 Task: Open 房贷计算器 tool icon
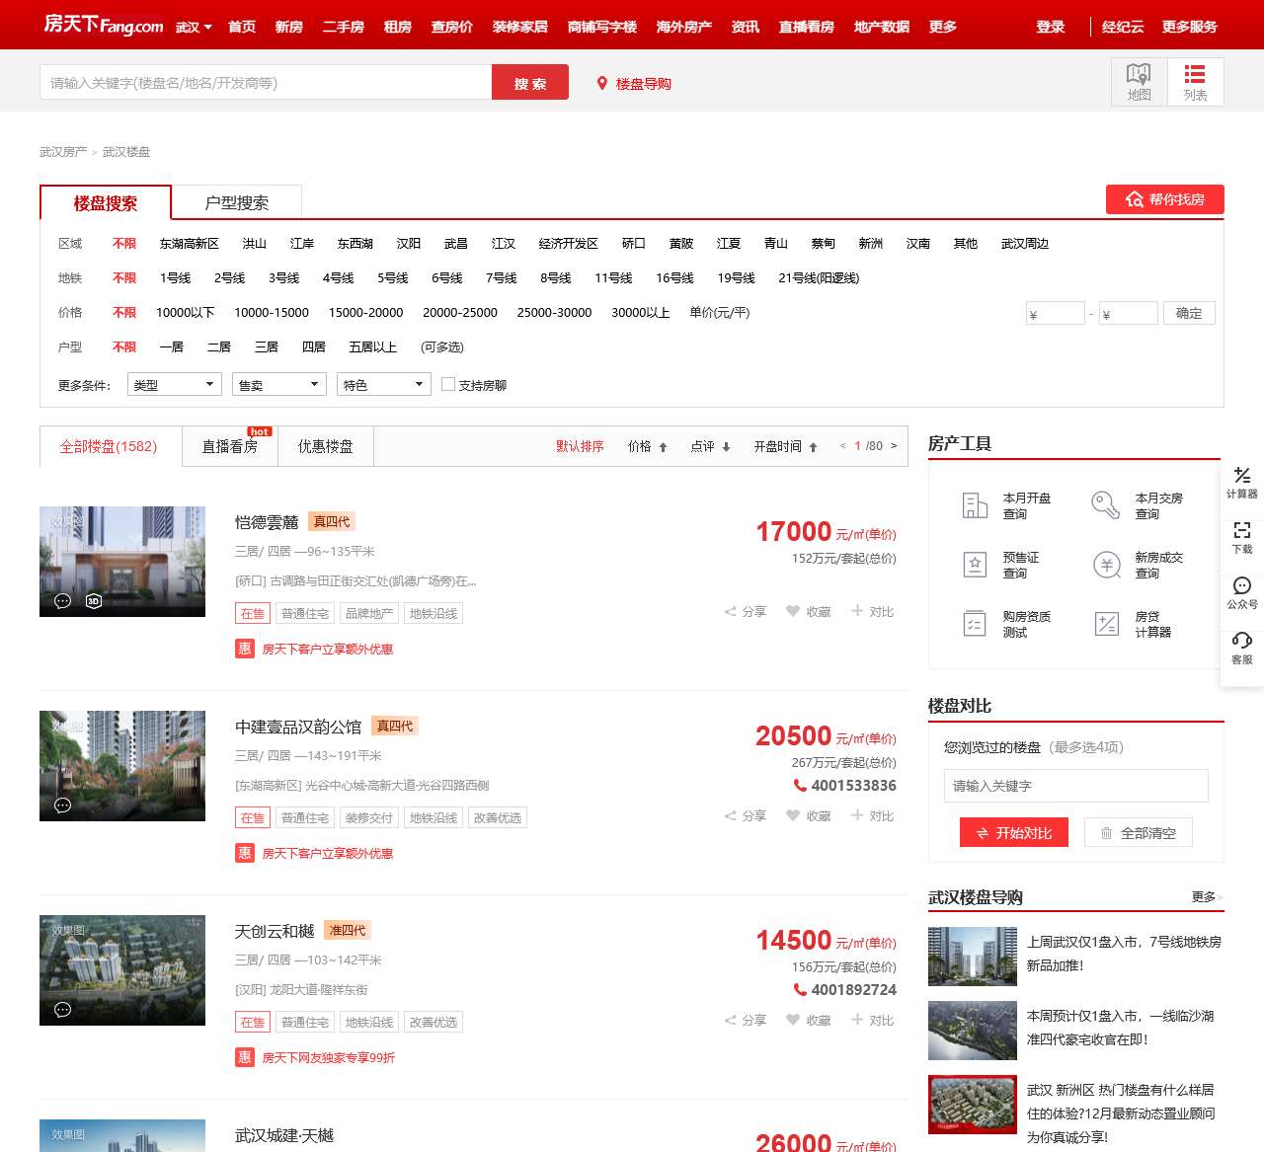point(1106,624)
